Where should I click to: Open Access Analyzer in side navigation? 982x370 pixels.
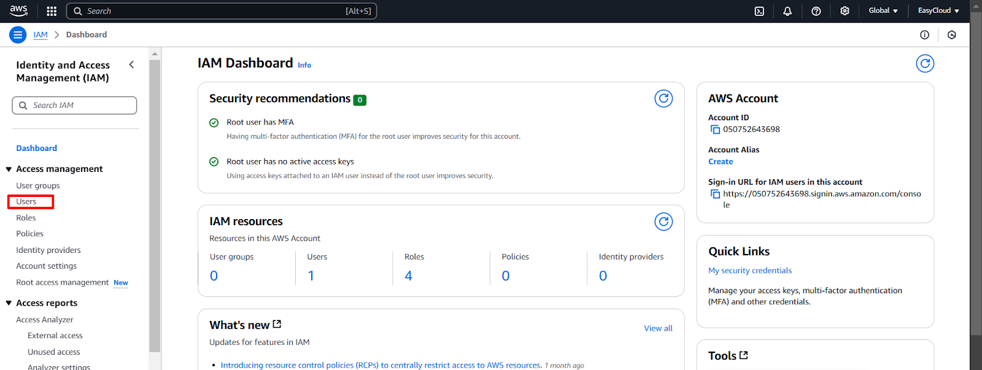pos(45,320)
